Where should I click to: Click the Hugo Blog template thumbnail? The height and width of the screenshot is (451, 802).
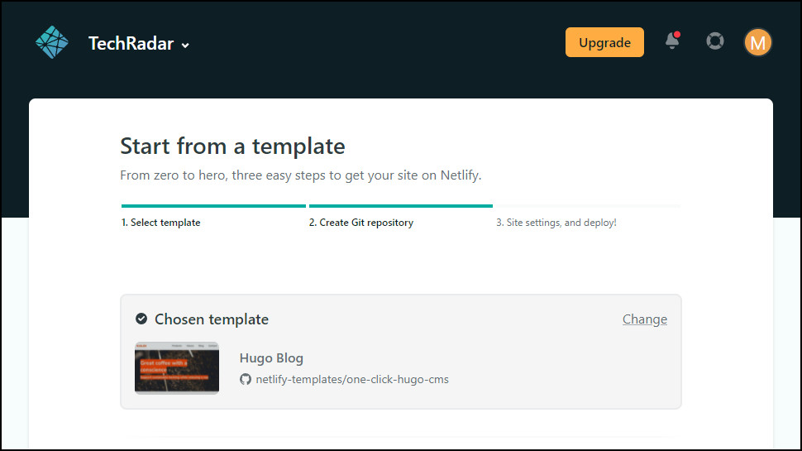pos(176,367)
